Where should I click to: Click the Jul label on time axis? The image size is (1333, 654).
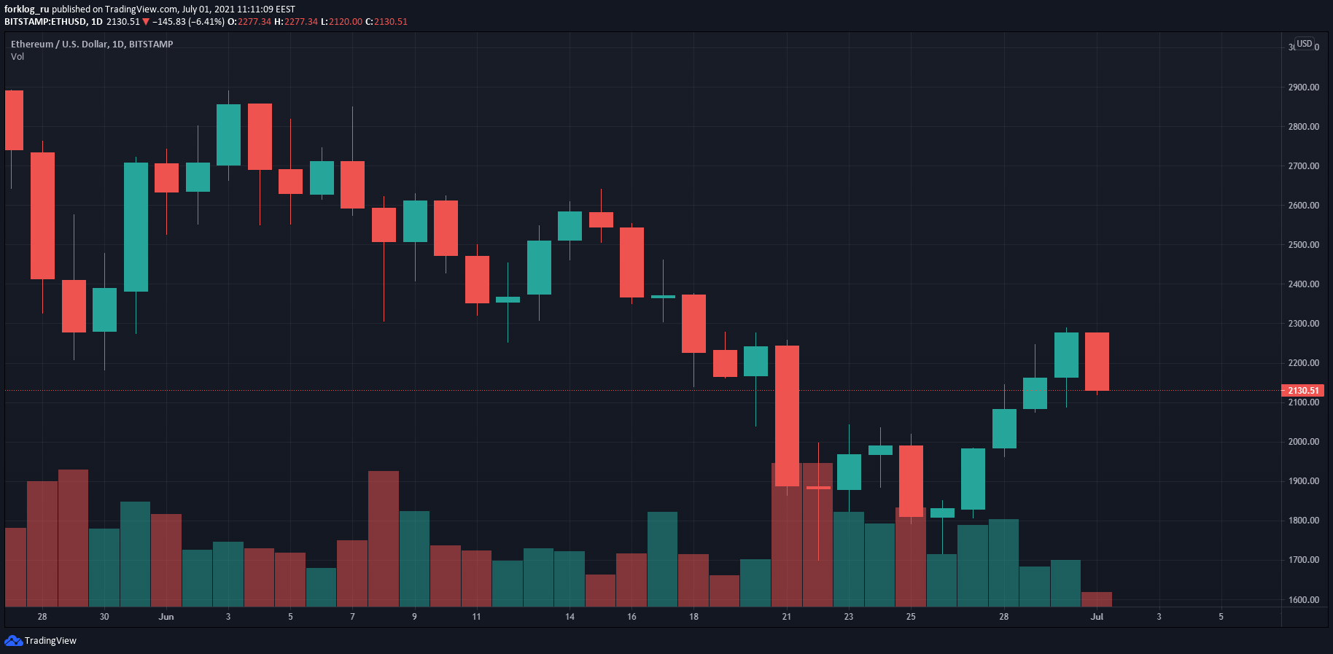click(1097, 617)
